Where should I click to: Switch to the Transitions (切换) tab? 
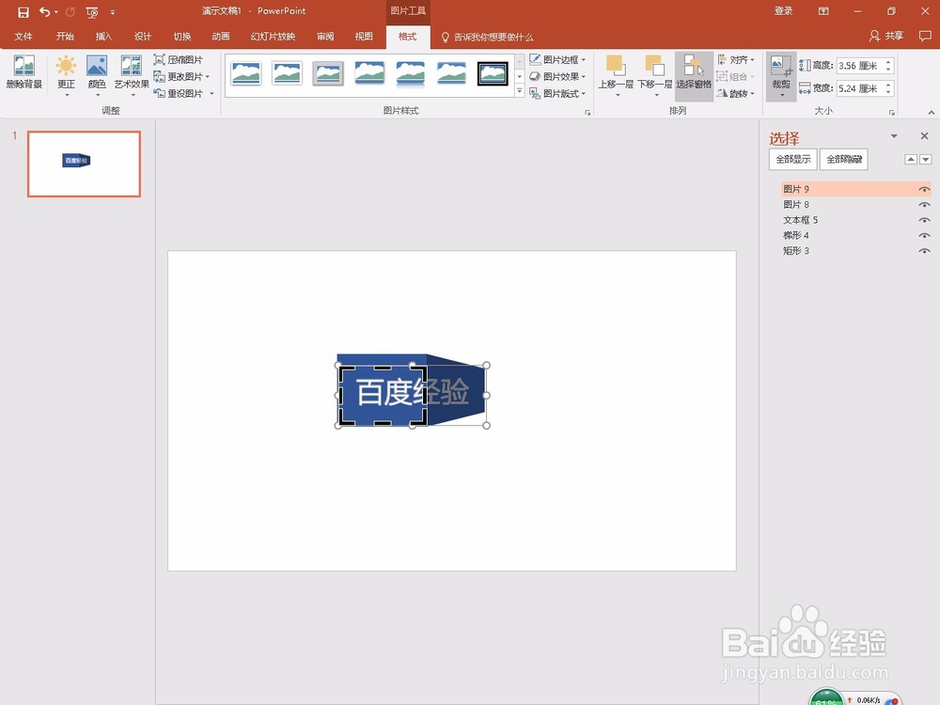[182, 37]
